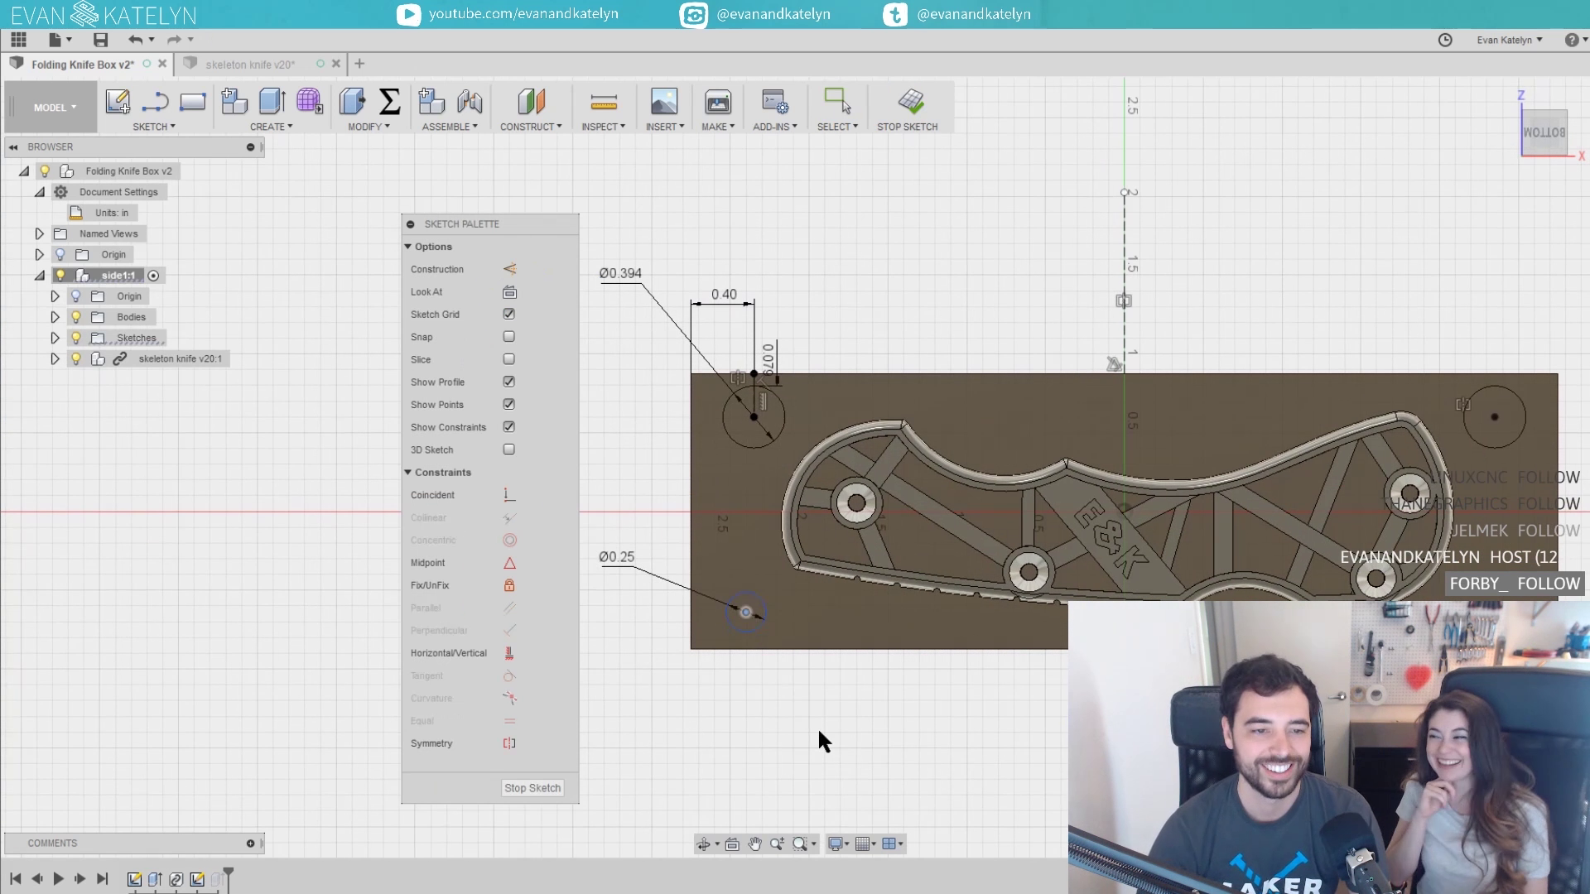The height and width of the screenshot is (894, 1590).
Task: Click the Insert image icon
Action: [x=664, y=102]
